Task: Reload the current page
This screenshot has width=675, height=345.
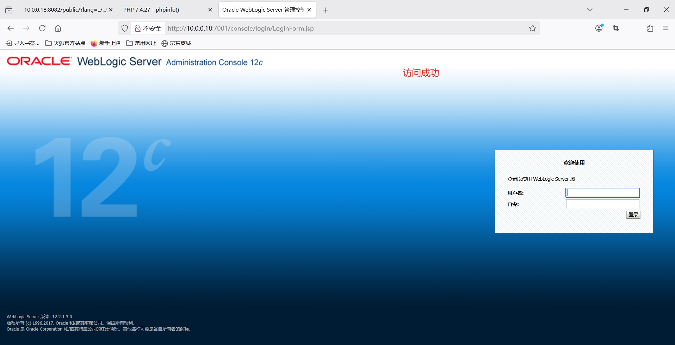Action: pyautogui.click(x=42, y=28)
